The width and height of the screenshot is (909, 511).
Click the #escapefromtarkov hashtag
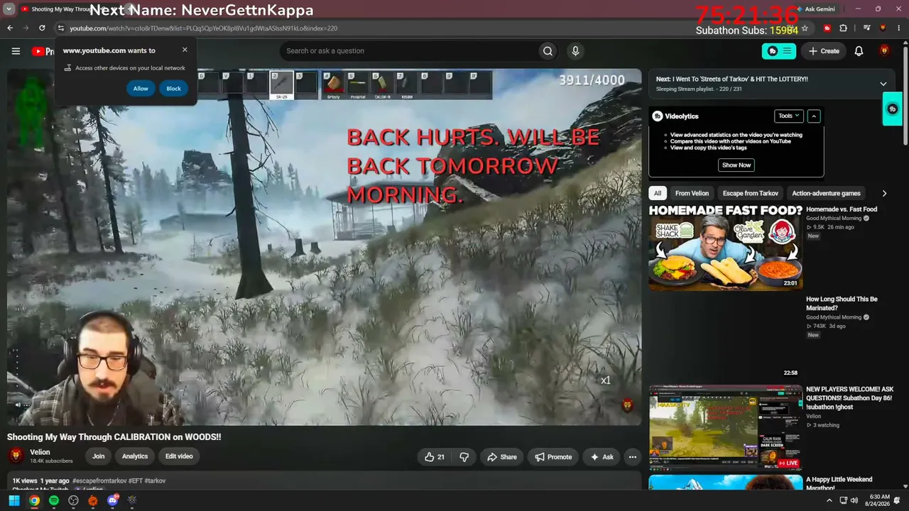pyautogui.click(x=99, y=480)
